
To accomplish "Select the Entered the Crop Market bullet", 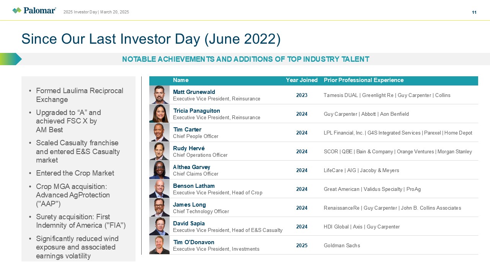I will tap(75, 173).
